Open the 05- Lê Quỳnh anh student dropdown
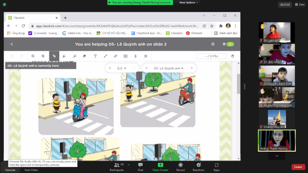The image size is (308, 173). 168,68
